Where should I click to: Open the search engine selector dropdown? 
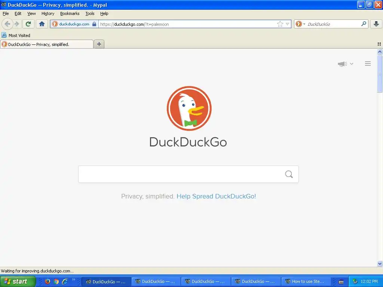tap(300, 24)
